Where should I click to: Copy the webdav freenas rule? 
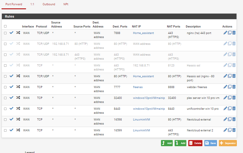pyautogui.click(x=230, y=87)
